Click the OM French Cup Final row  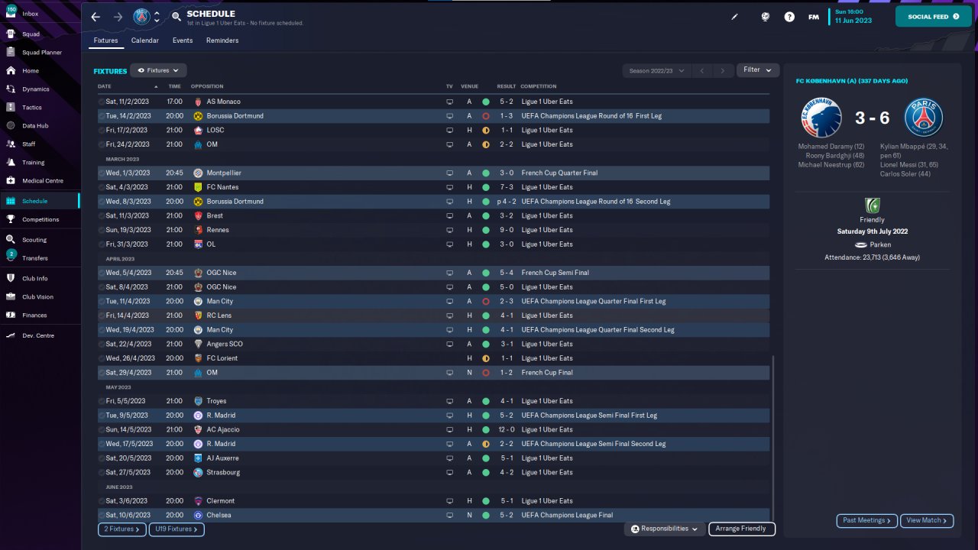point(433,373)
